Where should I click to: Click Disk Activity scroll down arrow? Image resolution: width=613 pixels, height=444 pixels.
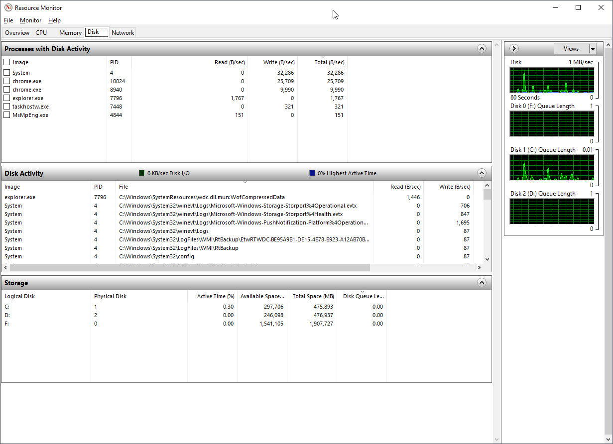click(487, 259)
